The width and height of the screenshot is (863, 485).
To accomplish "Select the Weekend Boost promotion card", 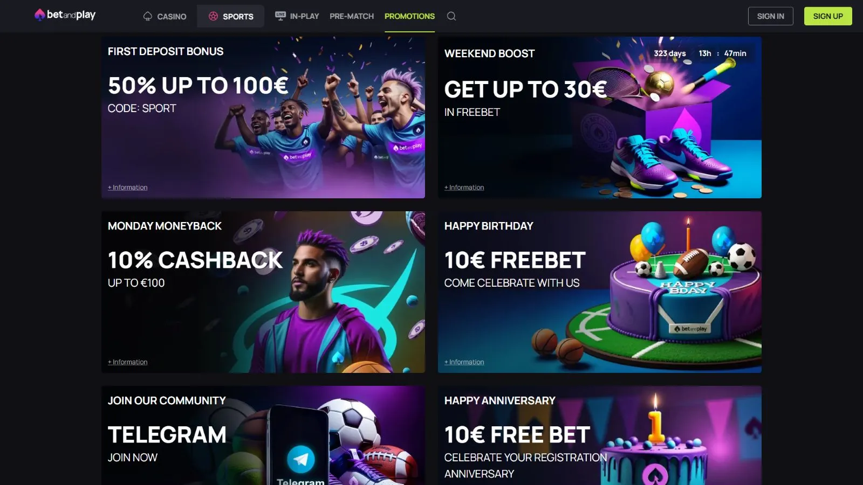I will 600,117.
